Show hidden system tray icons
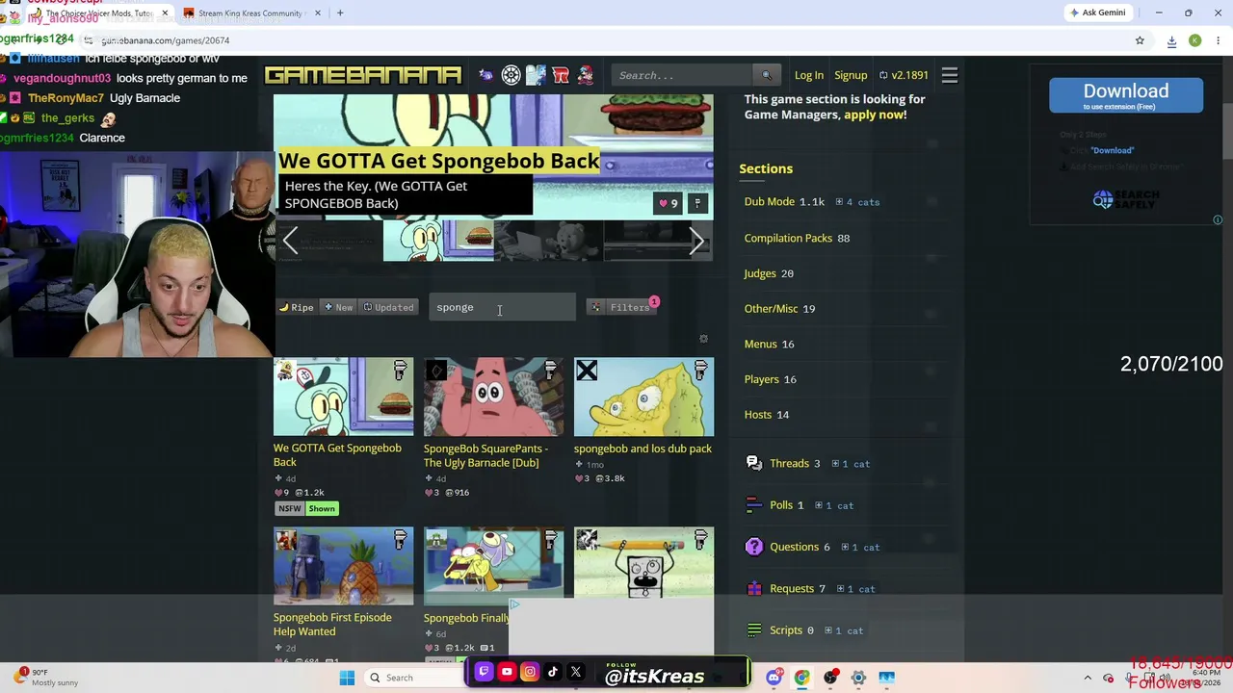The height and width of the screenshot is (693, 1233). (x=1088, y=678)
